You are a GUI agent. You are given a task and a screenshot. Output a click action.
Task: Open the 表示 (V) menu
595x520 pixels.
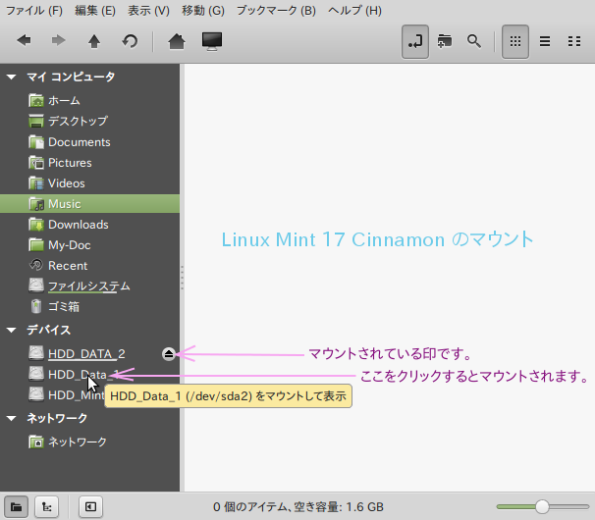tap(148, 10)
